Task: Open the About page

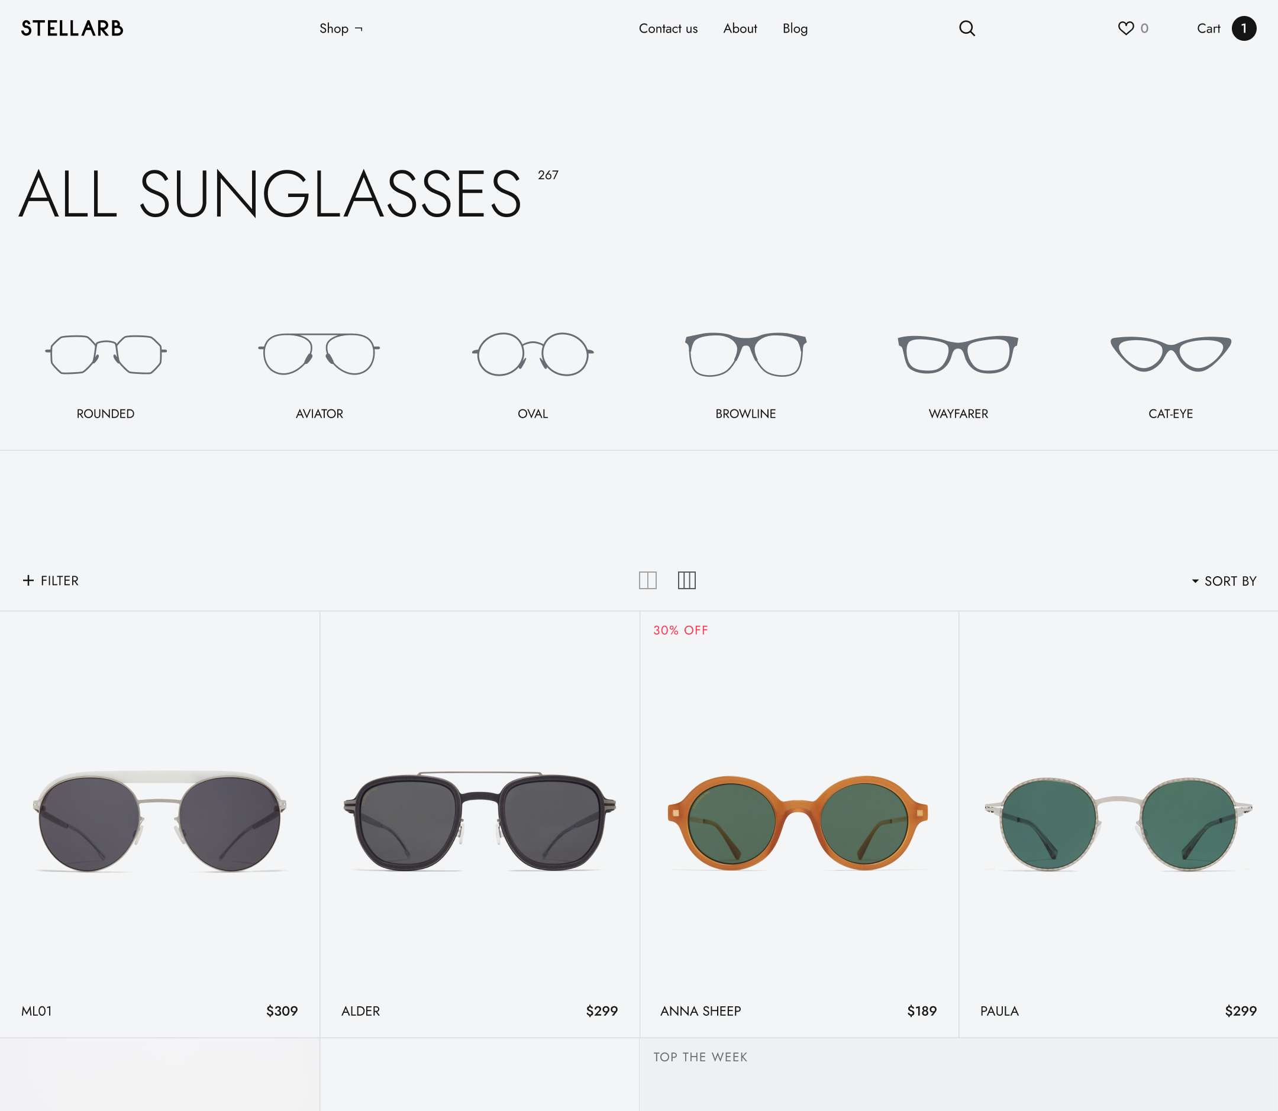Action: click(x=740, y=28)
